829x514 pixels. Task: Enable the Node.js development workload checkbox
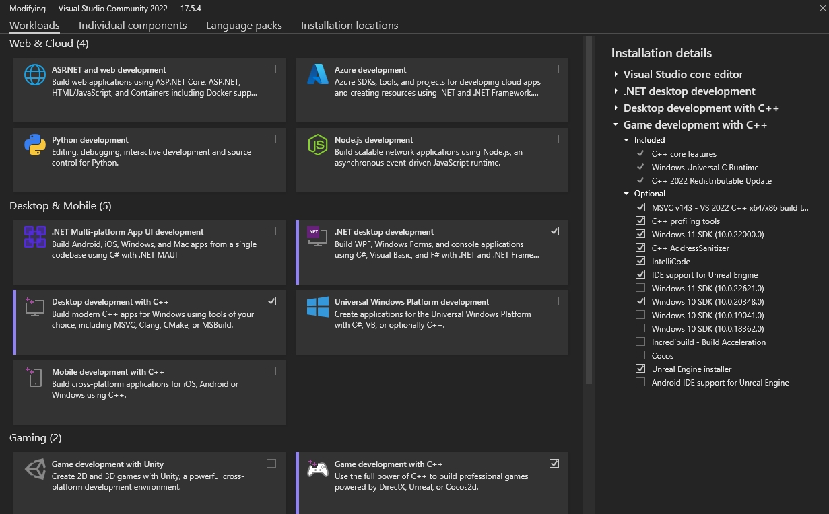(554, 139)
